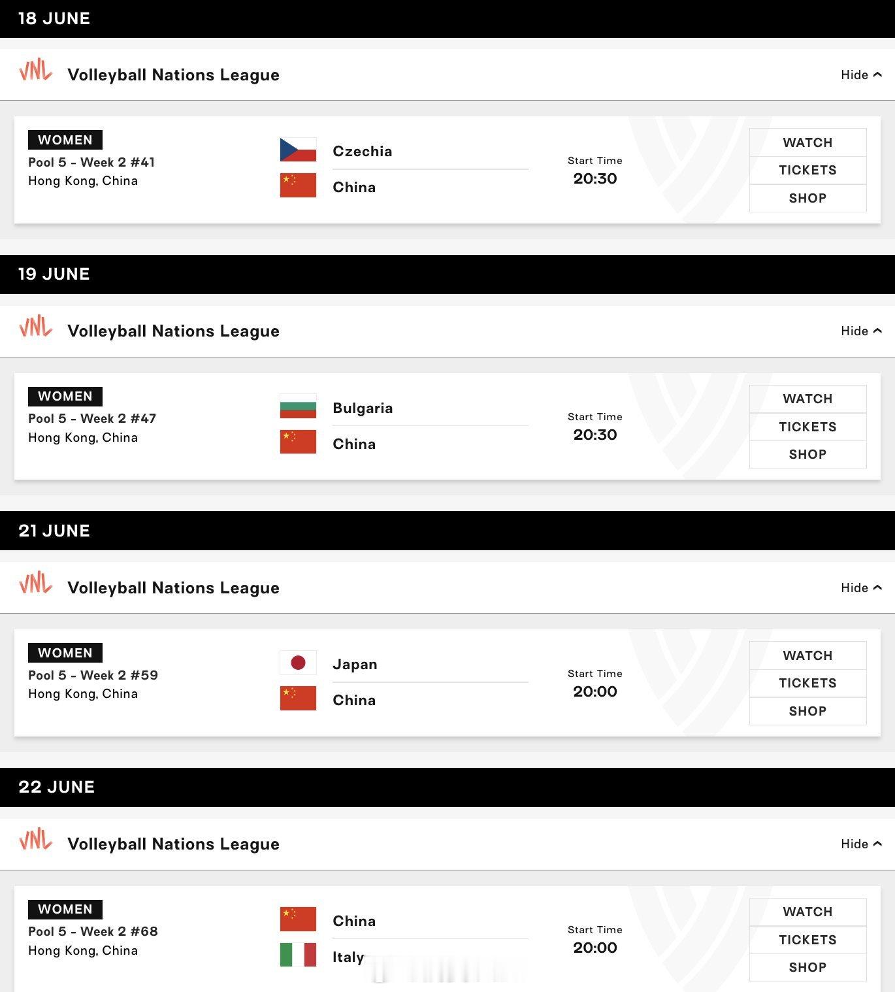Viewport: 895px width, 992px height.
Task: Select the WOMEN tag on match #59
Action: [65, 653]
